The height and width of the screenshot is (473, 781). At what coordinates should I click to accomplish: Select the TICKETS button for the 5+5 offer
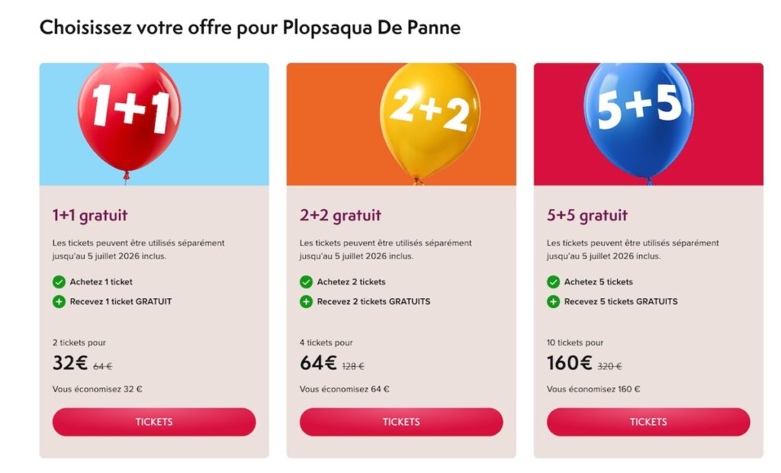tap(647, 421)
